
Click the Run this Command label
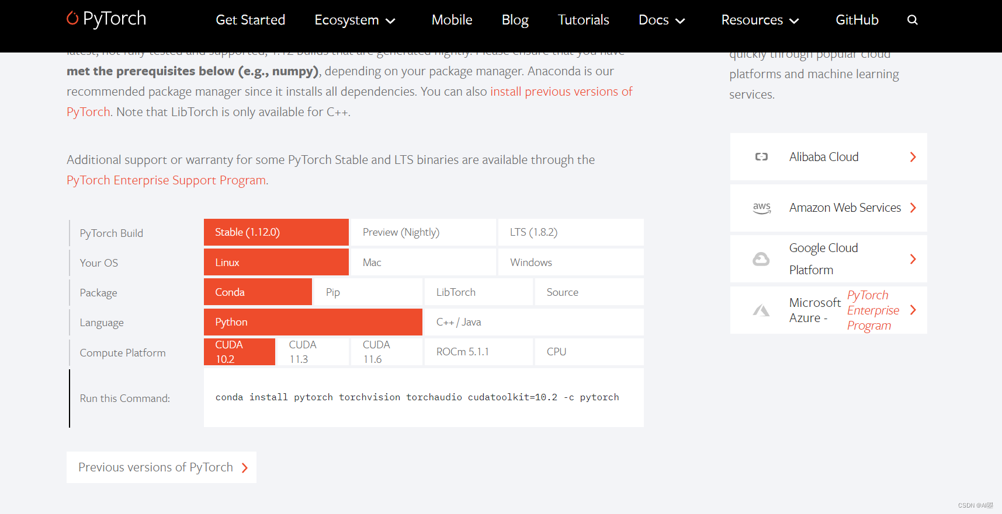[125, 398]
